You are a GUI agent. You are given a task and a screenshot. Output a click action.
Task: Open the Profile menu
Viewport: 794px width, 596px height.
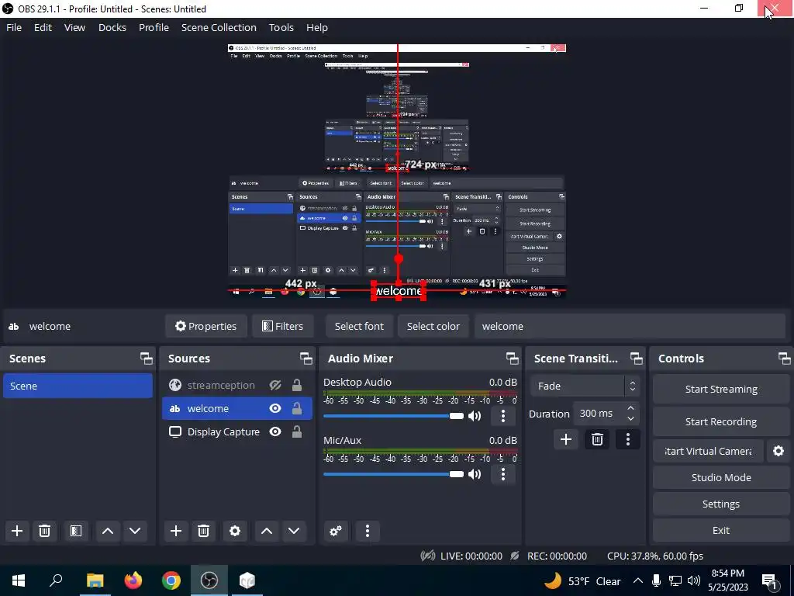click(x=154, y=27)
